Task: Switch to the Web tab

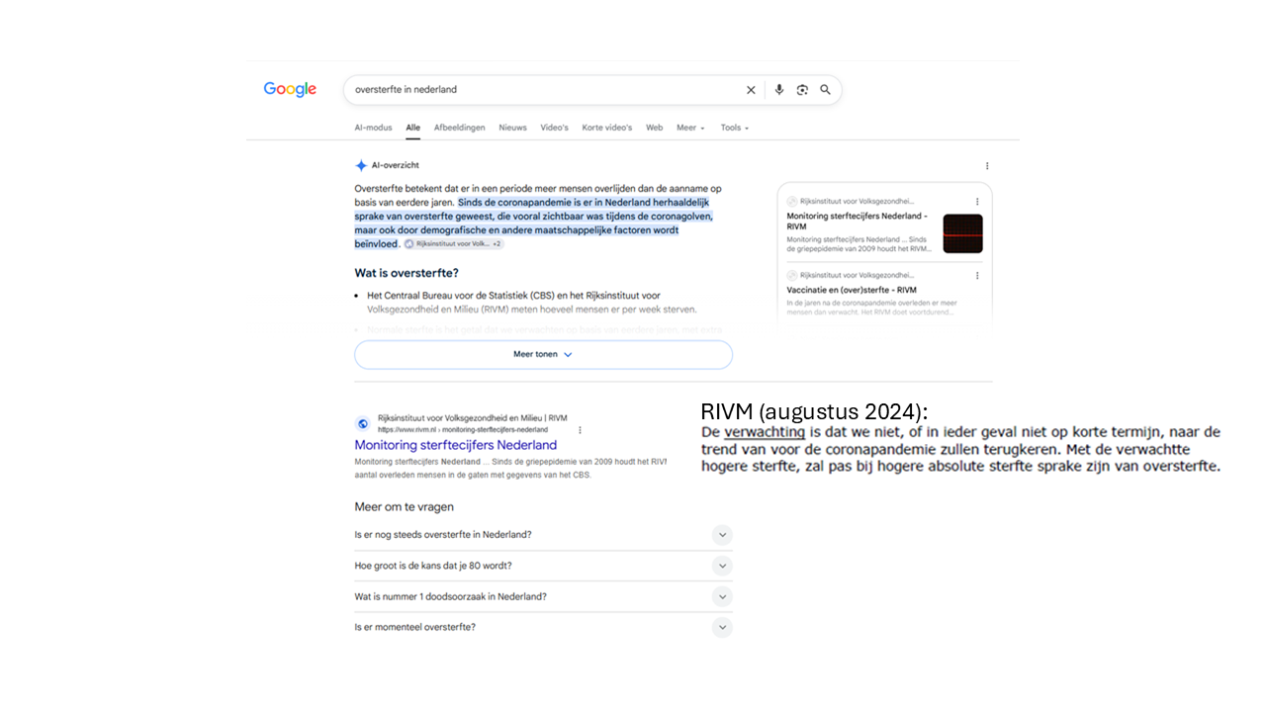Action: click(654, 128)
